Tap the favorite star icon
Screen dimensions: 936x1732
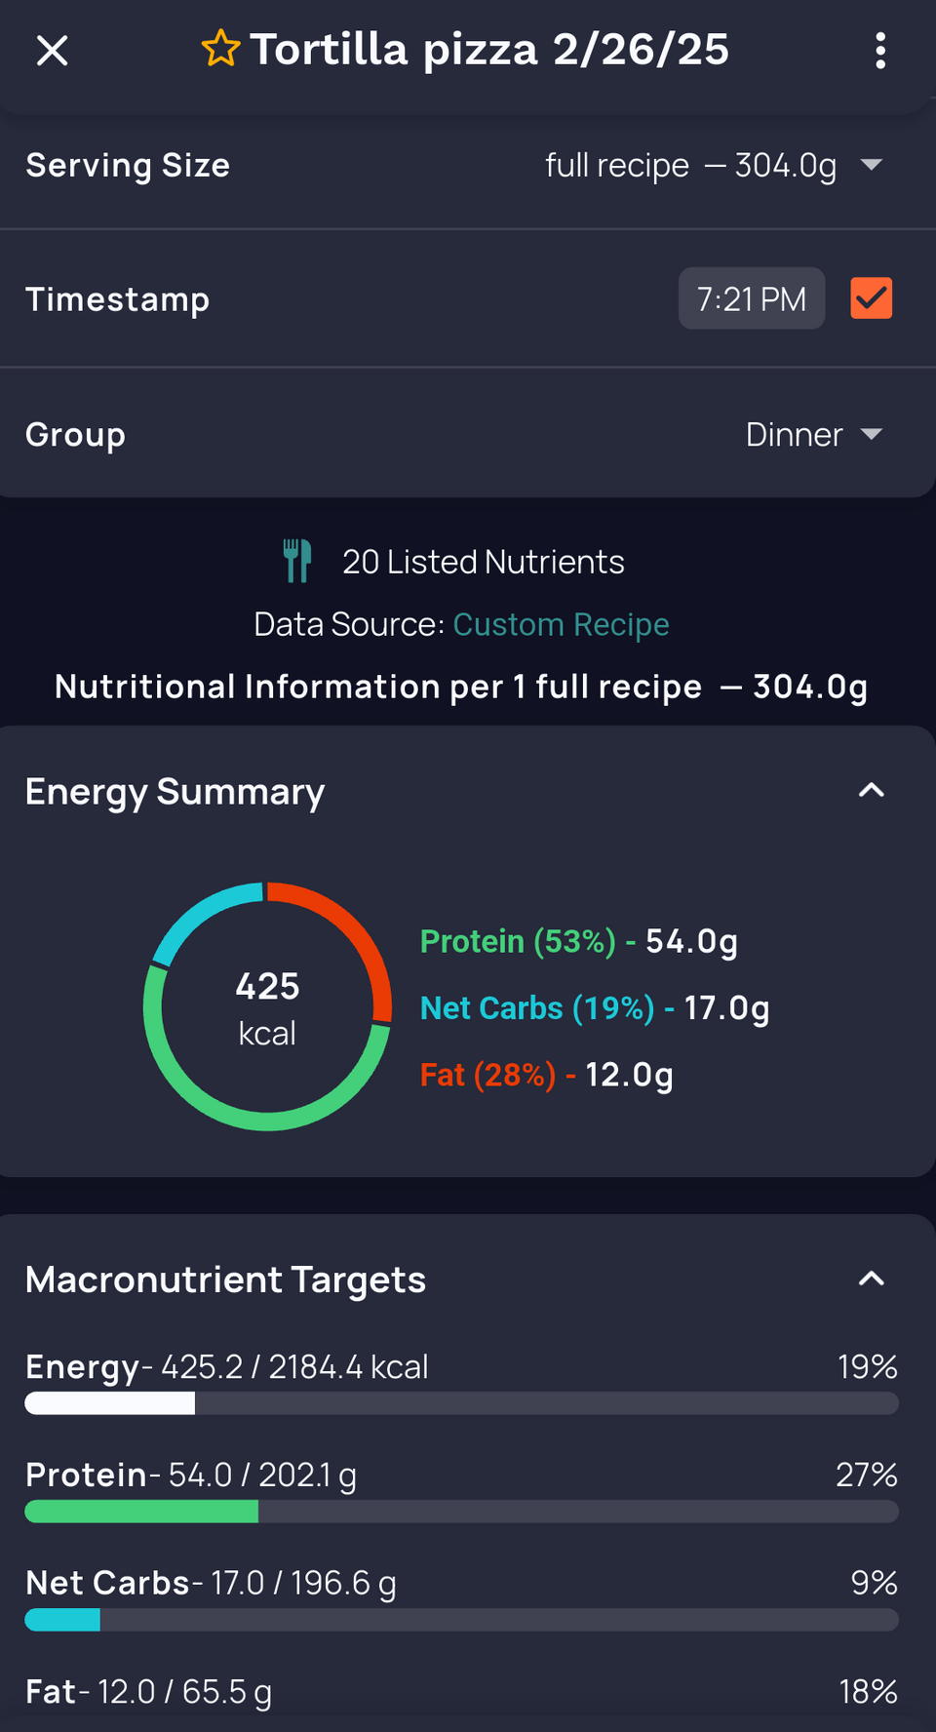220,49
